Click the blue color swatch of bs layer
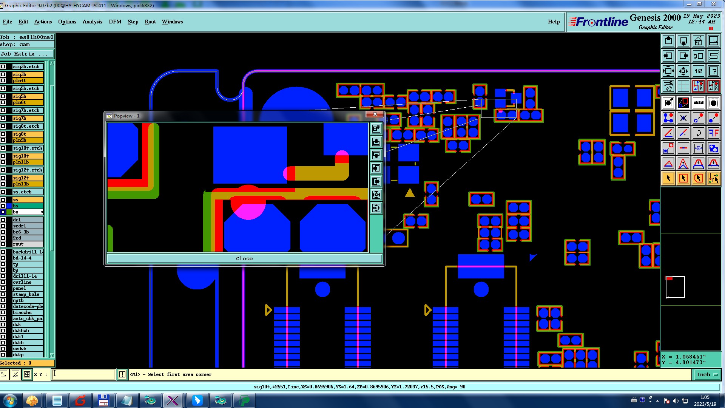The width and height of the screenshot is (725, 408). [x=9, y=206]
